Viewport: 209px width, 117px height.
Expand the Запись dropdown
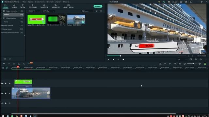pos(49,11)
